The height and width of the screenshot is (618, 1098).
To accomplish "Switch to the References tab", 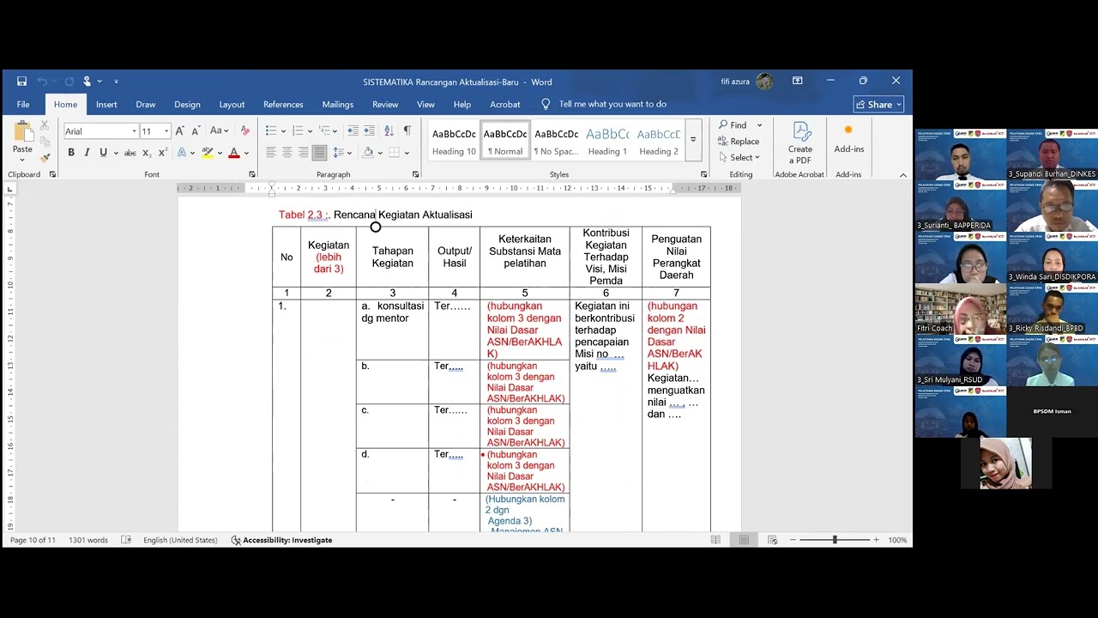I will click(x=283, y=105).
